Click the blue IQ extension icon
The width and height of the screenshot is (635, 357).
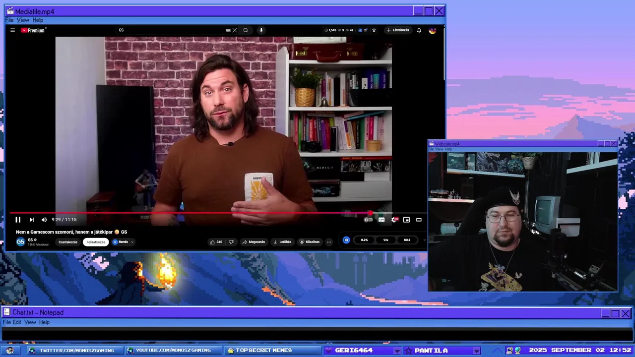(x=346, y=240)
